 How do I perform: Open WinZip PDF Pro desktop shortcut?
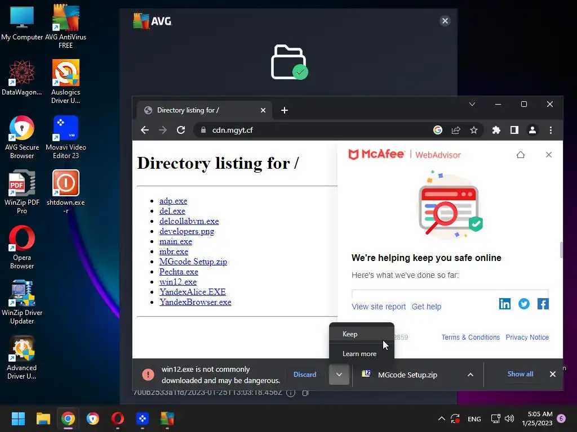click(22, 192)
